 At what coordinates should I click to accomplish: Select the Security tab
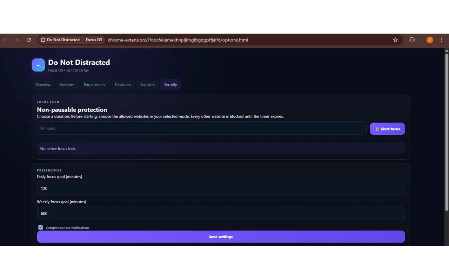[170, 85]
